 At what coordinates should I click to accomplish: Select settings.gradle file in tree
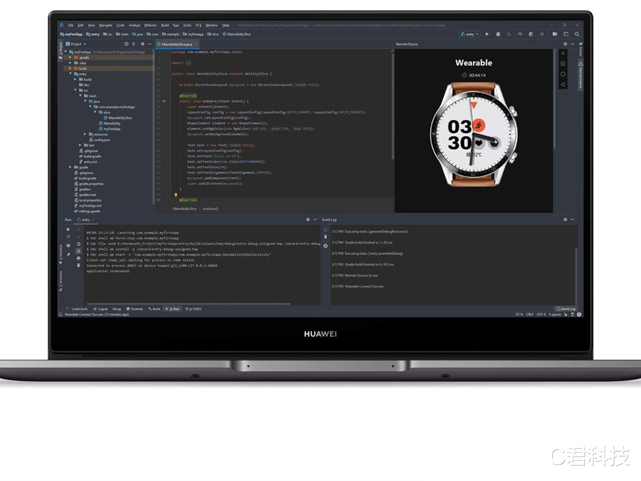click(x=87, y=211)
